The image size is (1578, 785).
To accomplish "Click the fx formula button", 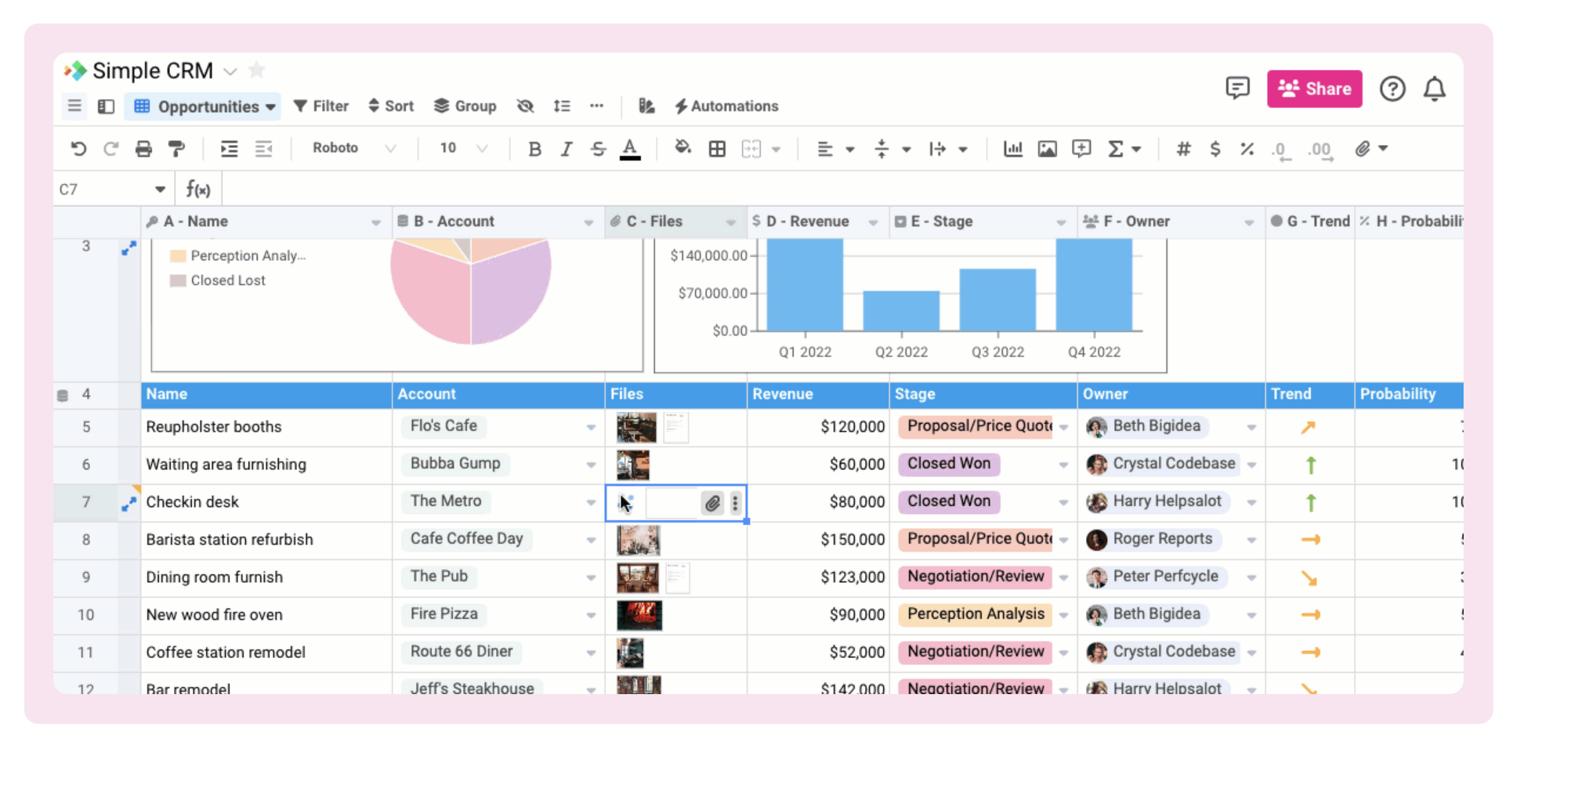I will pyautogui.click(x=198, y=189).
